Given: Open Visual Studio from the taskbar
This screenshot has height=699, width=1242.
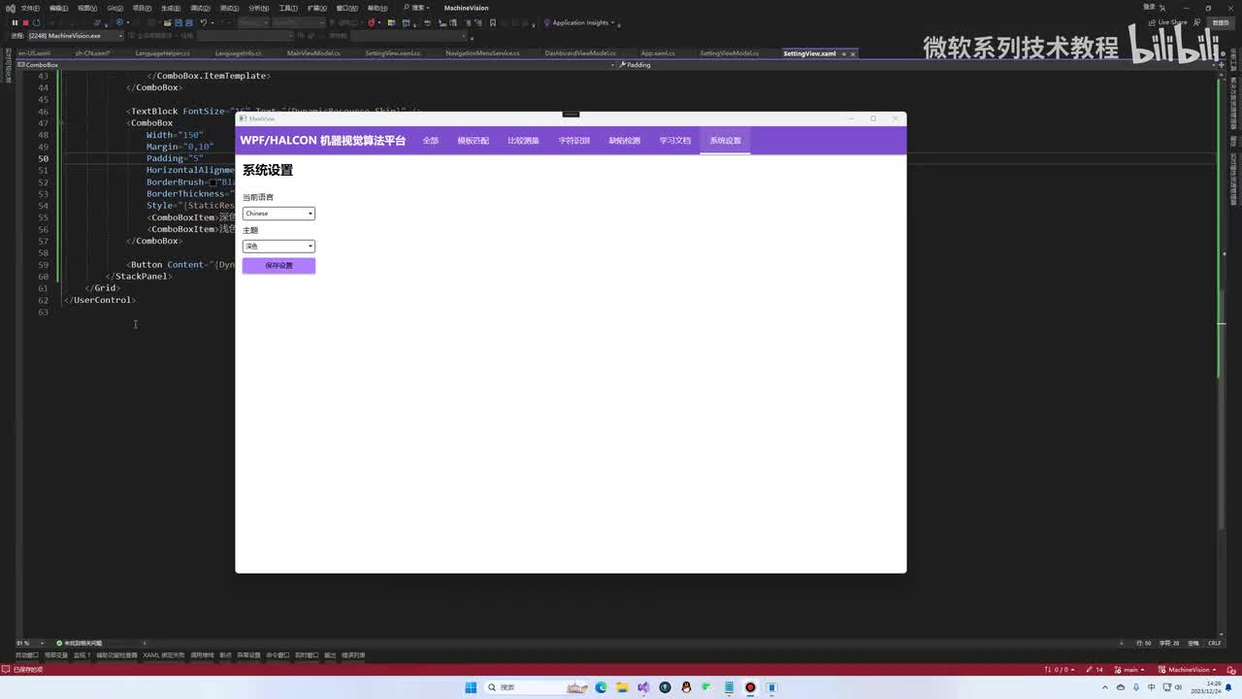Looking at the screenshot, I should [643, 687].
